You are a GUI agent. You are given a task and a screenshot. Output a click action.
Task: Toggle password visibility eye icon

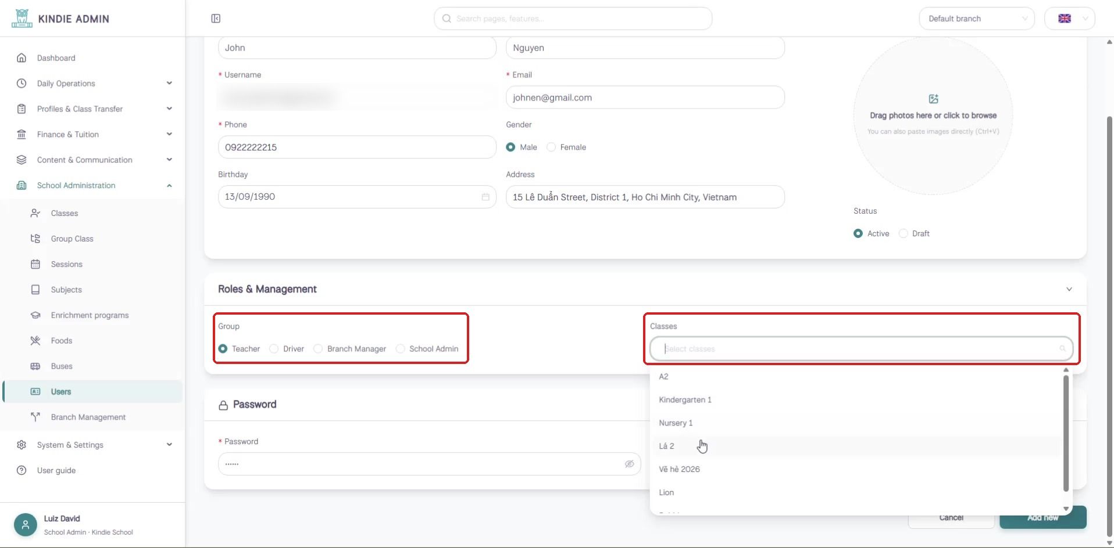click(x=629, y=464)
